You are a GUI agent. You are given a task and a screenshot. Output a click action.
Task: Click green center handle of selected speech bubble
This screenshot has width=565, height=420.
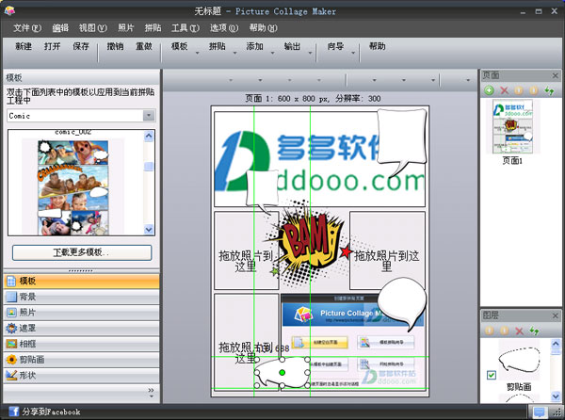click(282, 373)
